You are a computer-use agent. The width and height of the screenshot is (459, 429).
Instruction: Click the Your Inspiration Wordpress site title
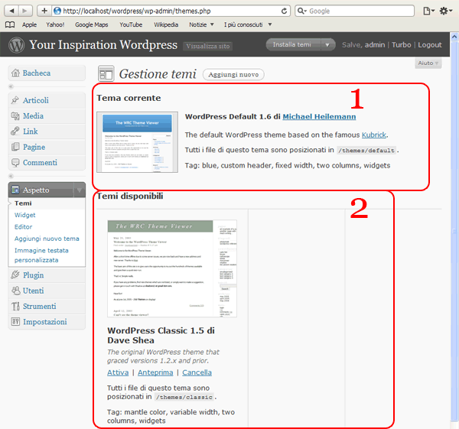coord(103,45)
